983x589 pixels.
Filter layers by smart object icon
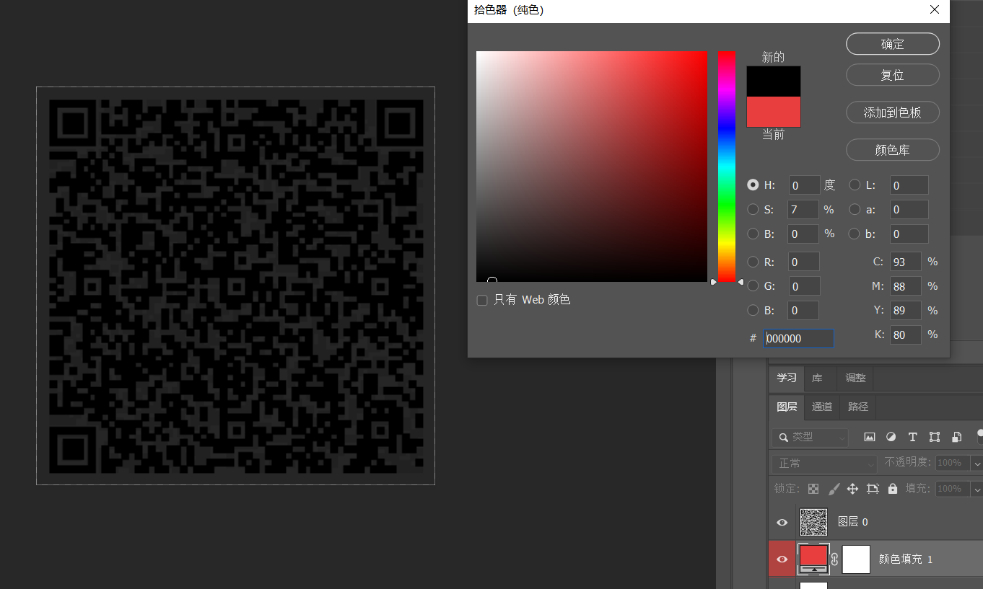pos(956,437)
